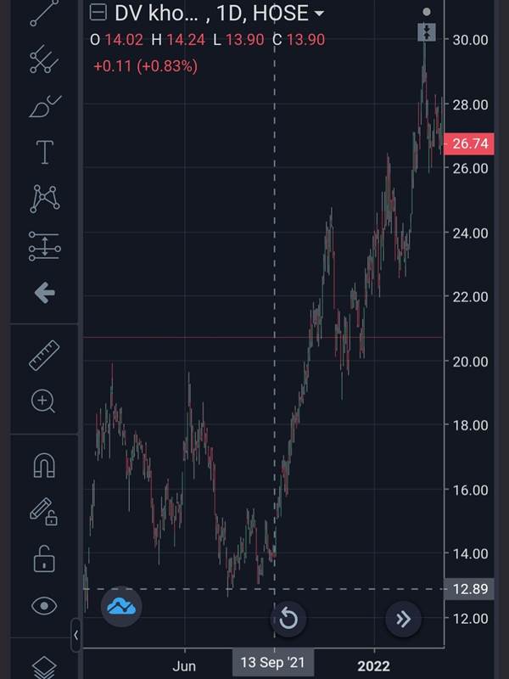
Task: Select the forecasting and measurement tool
Action: pyautogui.click(x=45, y=246)
